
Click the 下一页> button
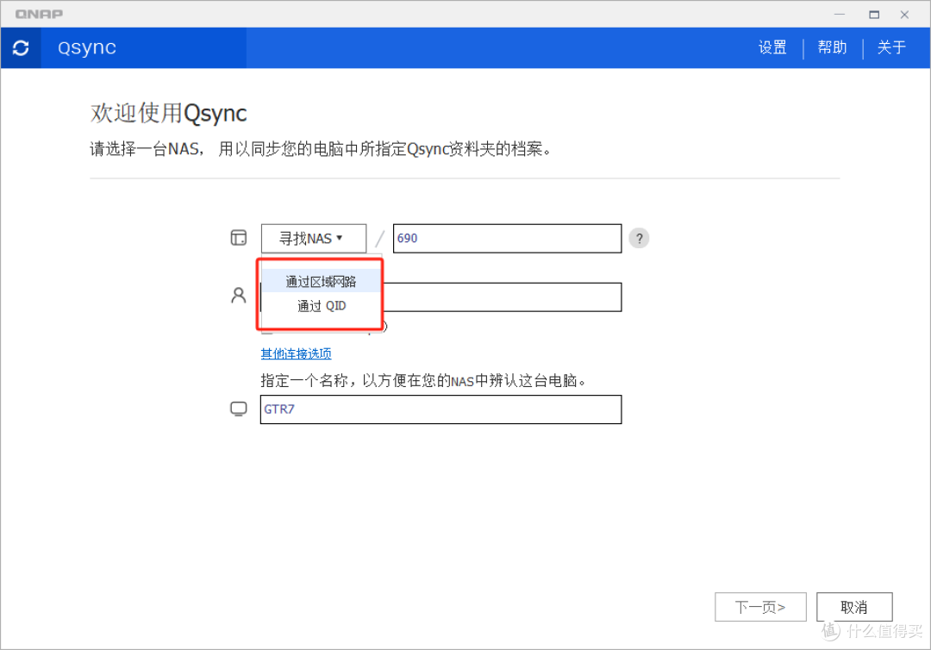760,607
